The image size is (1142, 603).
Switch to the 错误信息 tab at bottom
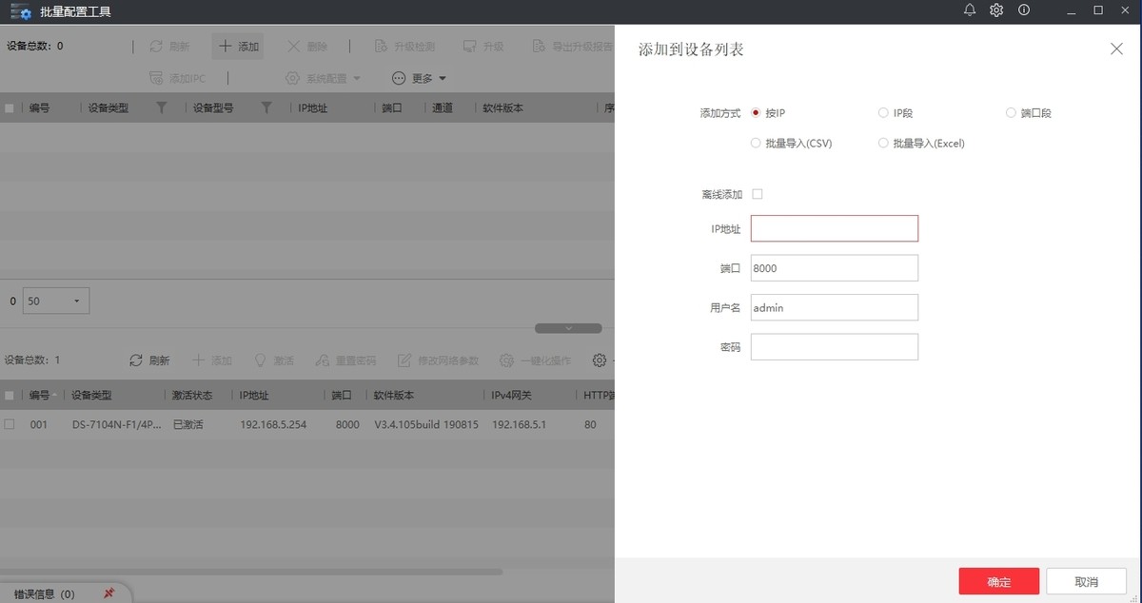[40, 592]
